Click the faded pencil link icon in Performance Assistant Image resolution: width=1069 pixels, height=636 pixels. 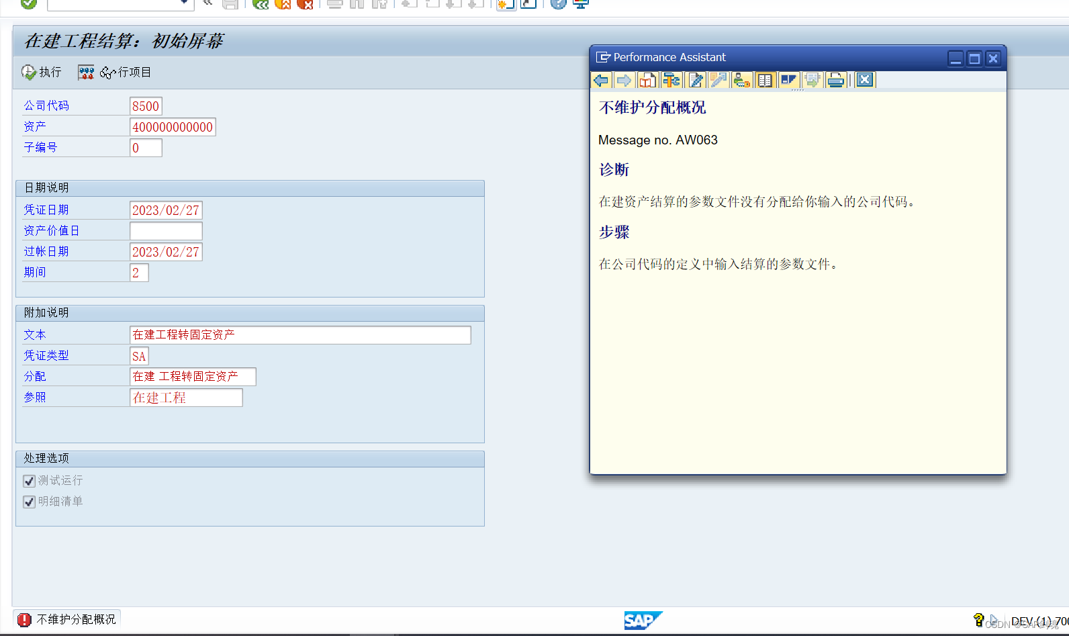tap(718, 81)
